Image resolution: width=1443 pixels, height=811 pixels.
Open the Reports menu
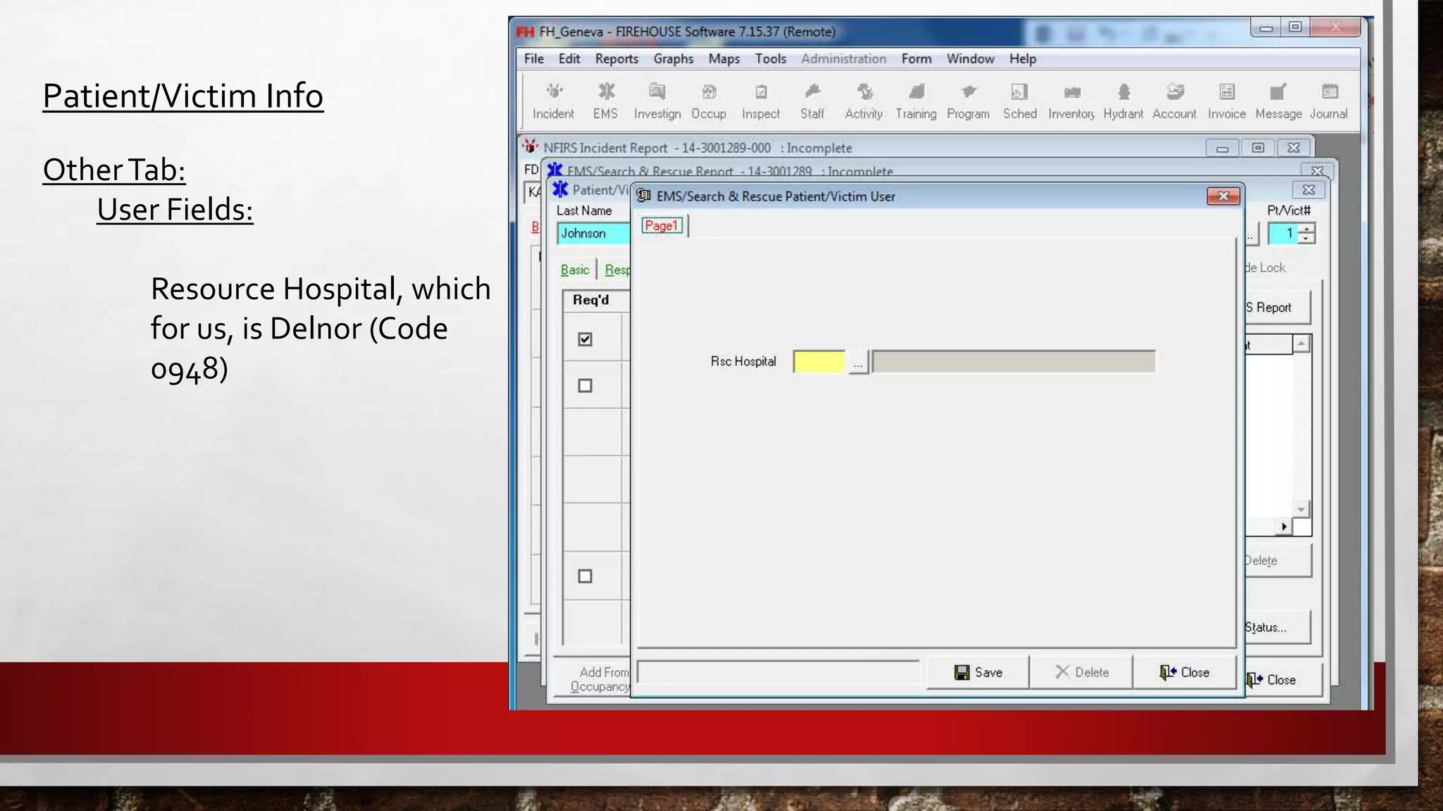[617, 59]
